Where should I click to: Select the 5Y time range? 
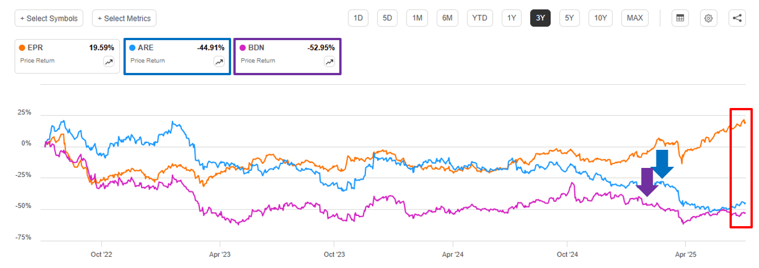[569, 18]
